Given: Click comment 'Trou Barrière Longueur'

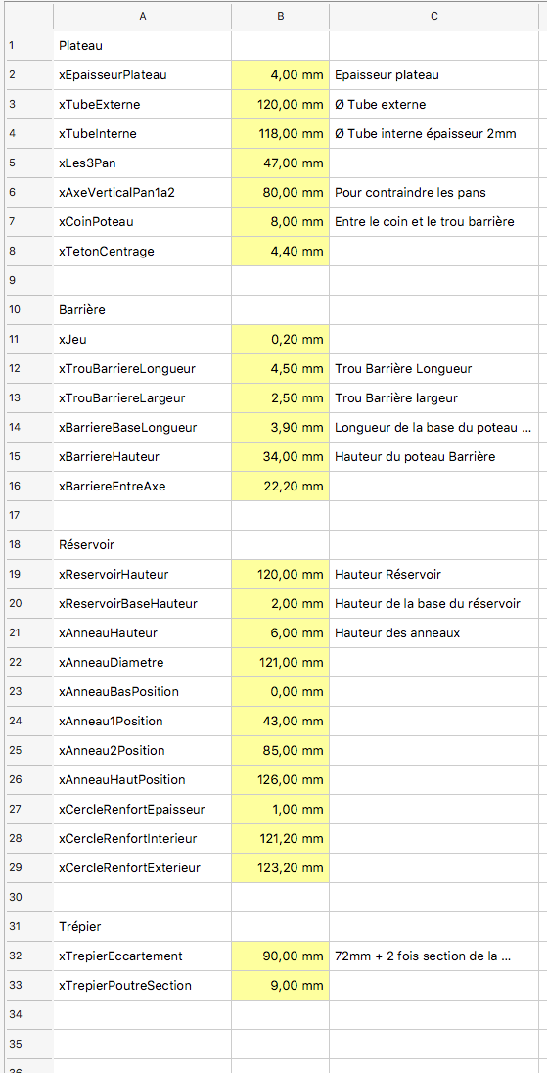Looking at the screenshot, I should [434, 369].
